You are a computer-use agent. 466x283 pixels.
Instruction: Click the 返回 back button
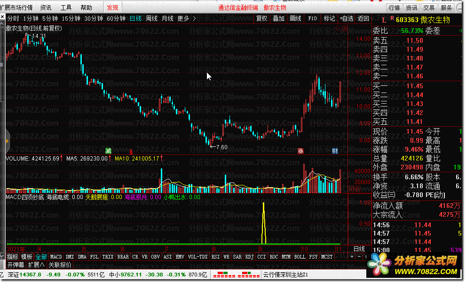tap(363, 18)
